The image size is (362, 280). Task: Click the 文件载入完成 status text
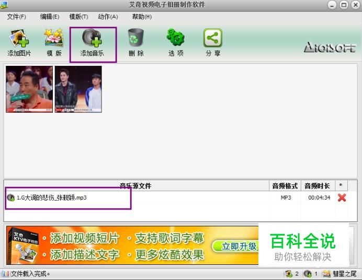coord(30,274)
